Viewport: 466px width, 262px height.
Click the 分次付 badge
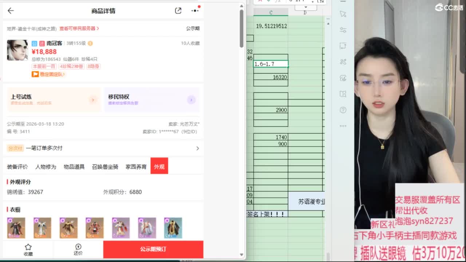[15, 148]
